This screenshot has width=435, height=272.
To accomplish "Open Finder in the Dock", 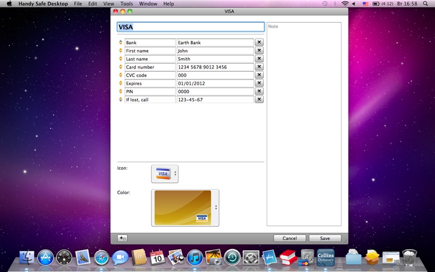I will [x=27, y=257].
